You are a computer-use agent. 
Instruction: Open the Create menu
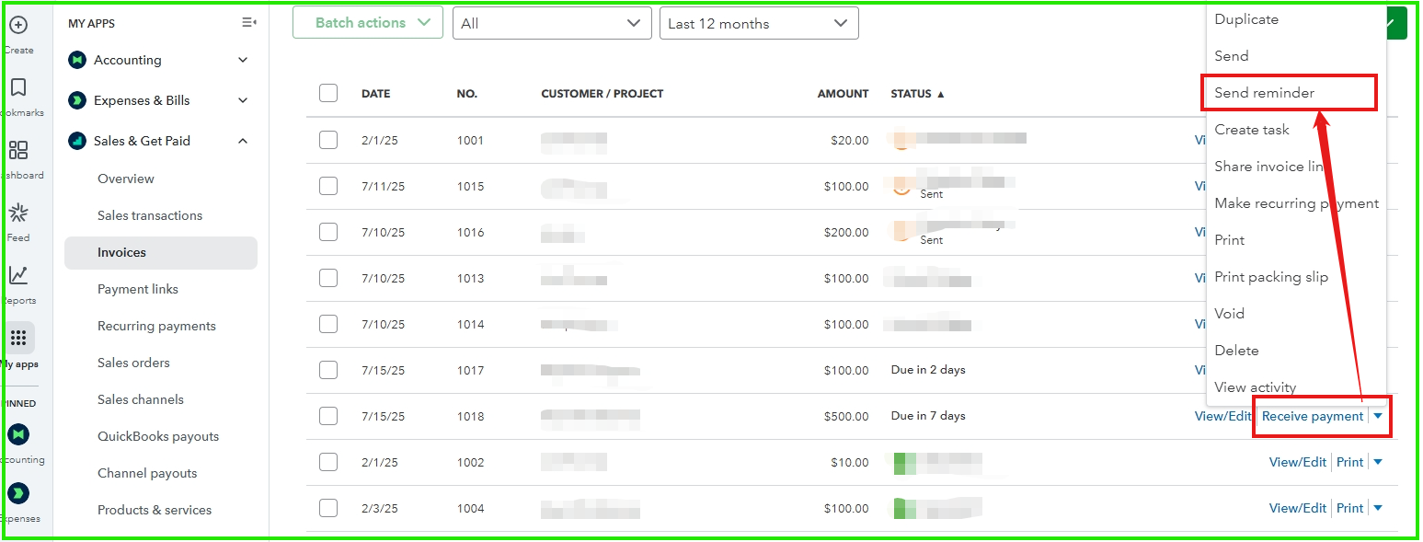[x=19, y=23]
